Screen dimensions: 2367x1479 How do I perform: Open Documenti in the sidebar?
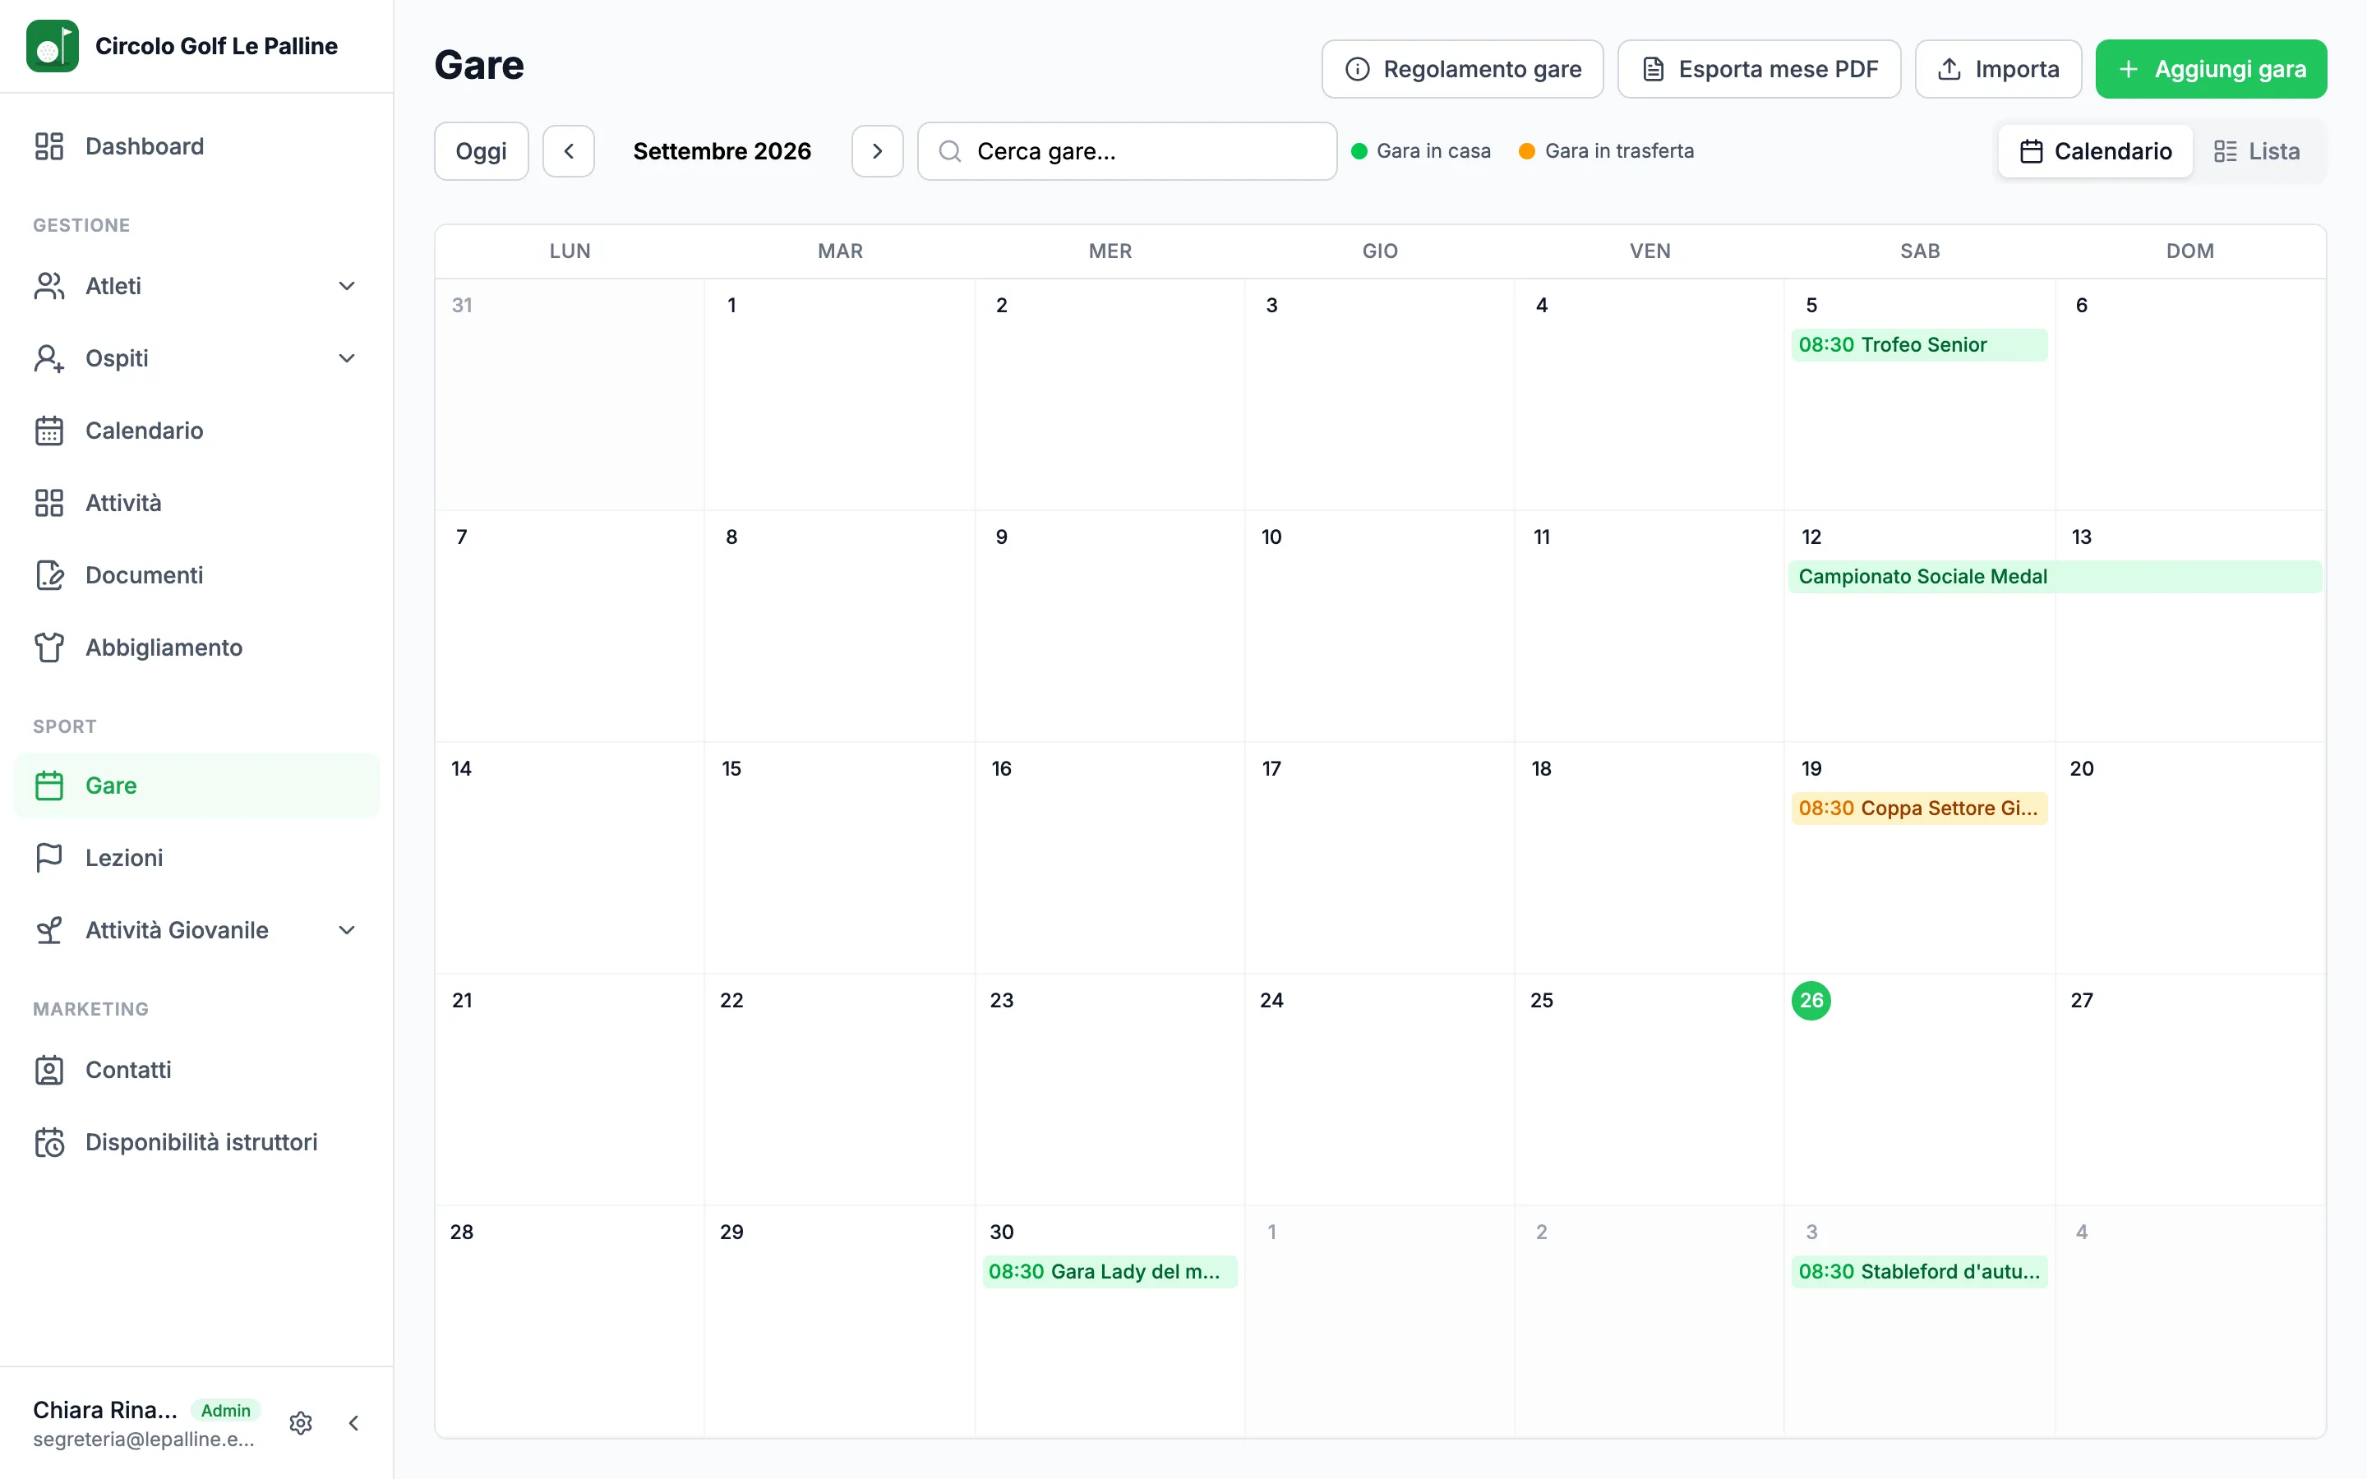coord(196,575)
